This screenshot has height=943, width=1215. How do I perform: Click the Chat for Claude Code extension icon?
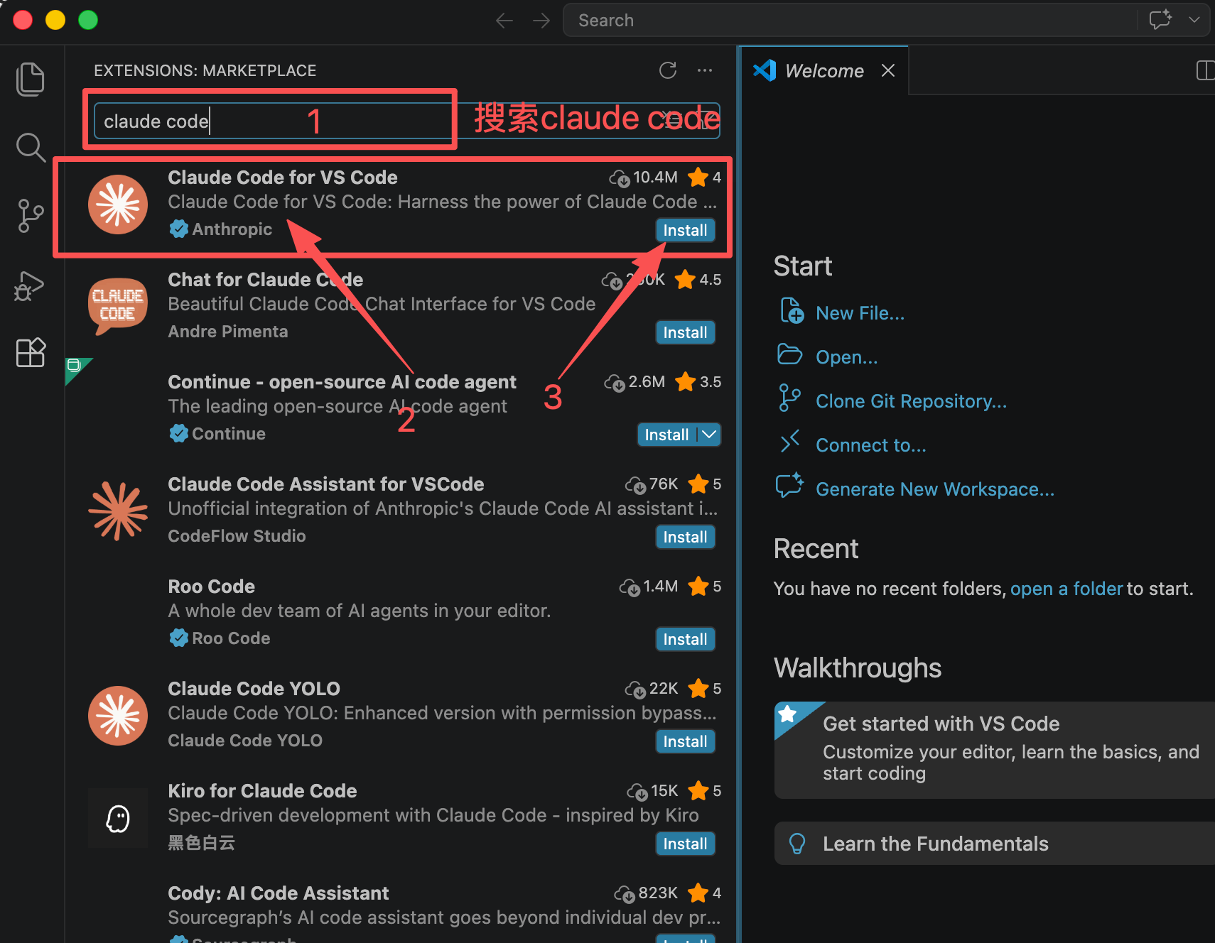118,306
